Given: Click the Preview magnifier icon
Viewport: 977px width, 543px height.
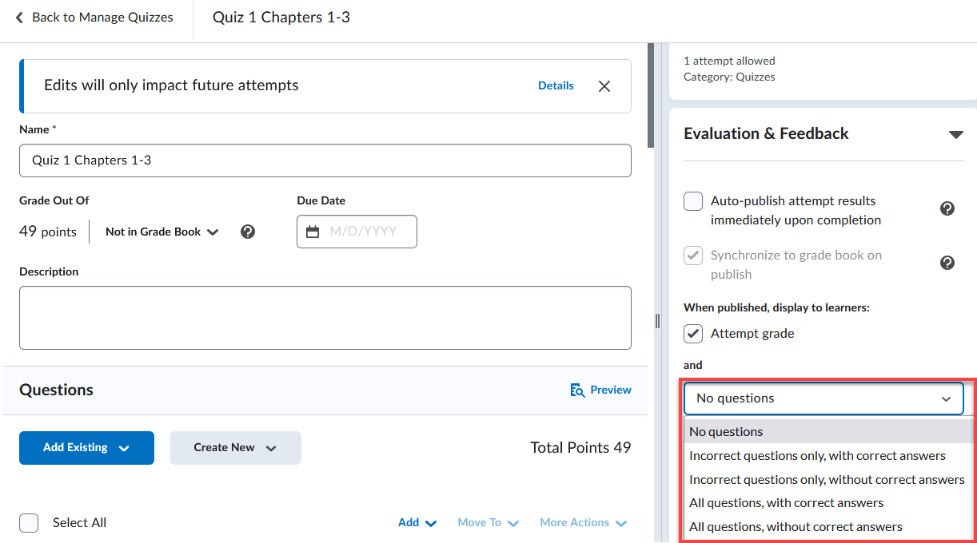Looking at the screenshot, I should click(x=578, y=390).
